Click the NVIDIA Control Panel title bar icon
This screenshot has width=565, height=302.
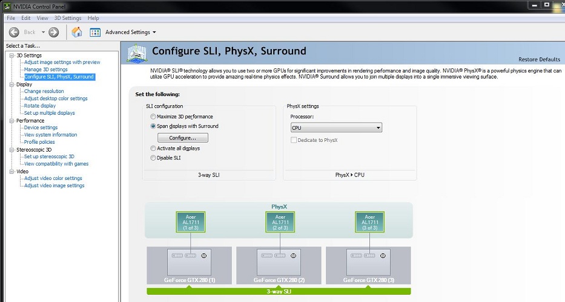[x=7, y=6]
